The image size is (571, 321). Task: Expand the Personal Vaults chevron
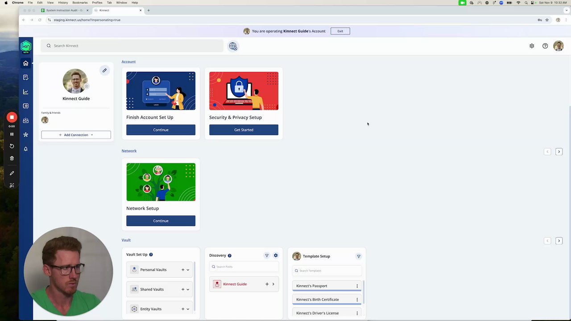point(188,270)
